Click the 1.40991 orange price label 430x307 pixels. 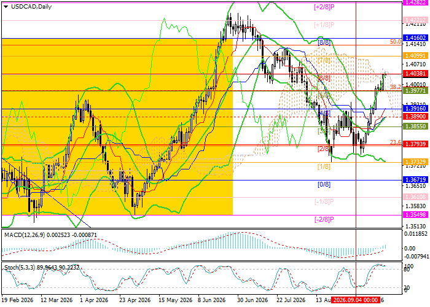(415, 56)
